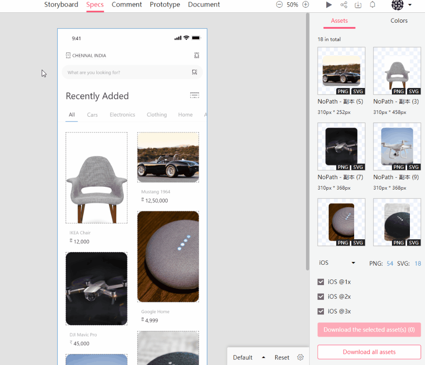Click the PNG badge on NoPath (9) asset
The image size is (425, 365).
[x=399, y=167]
